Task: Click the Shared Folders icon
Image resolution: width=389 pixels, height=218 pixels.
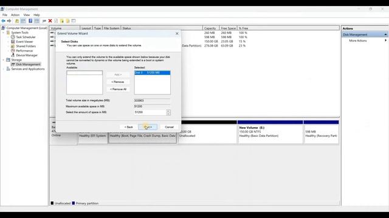Action: (13, 46)
